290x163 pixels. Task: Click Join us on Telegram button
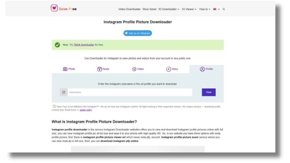click(x=138, y=33)
